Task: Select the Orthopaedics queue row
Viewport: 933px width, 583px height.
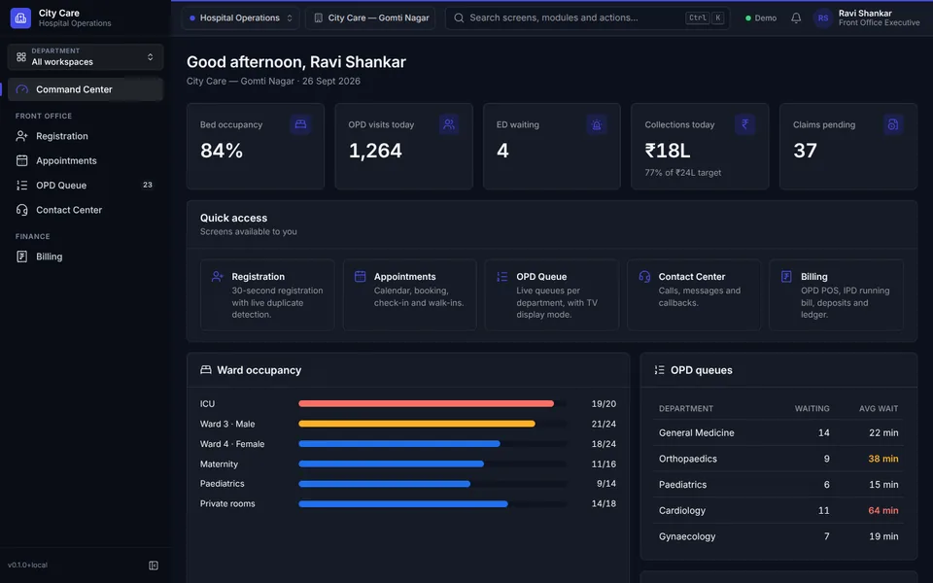Action: pos(778,459)
